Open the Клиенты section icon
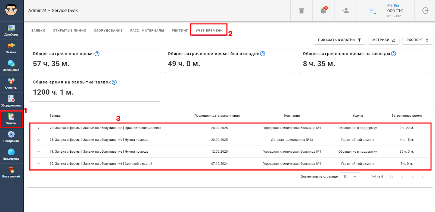 coord(11,81)
